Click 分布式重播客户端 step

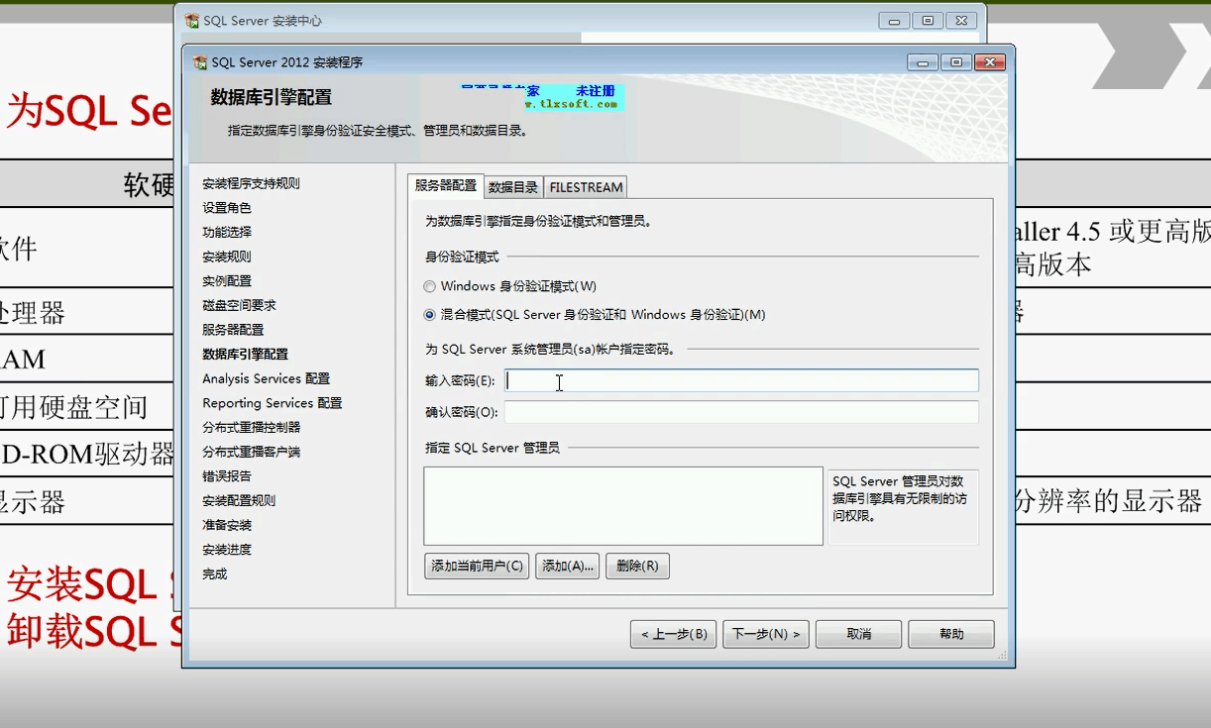pyautogui.click(x=251, y=452)
